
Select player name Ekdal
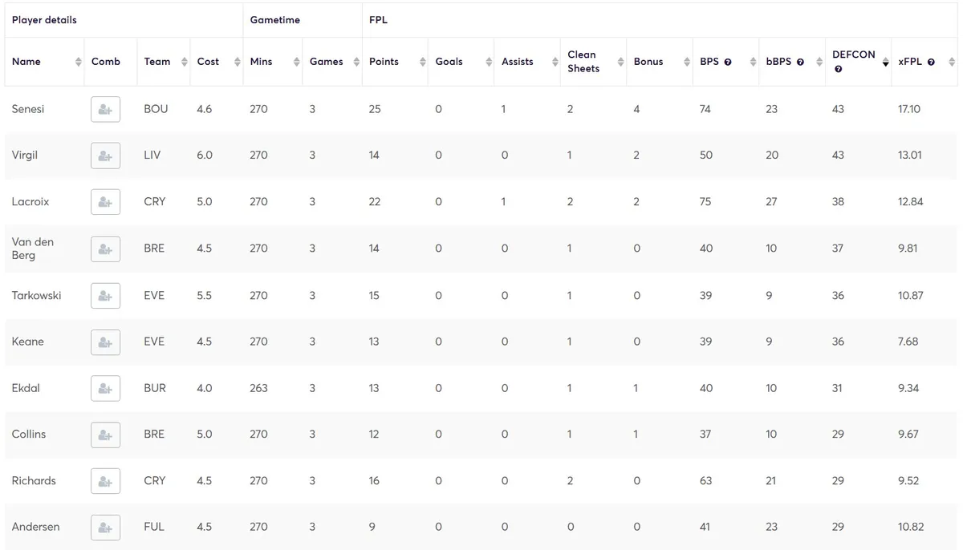tap(26, 388)
